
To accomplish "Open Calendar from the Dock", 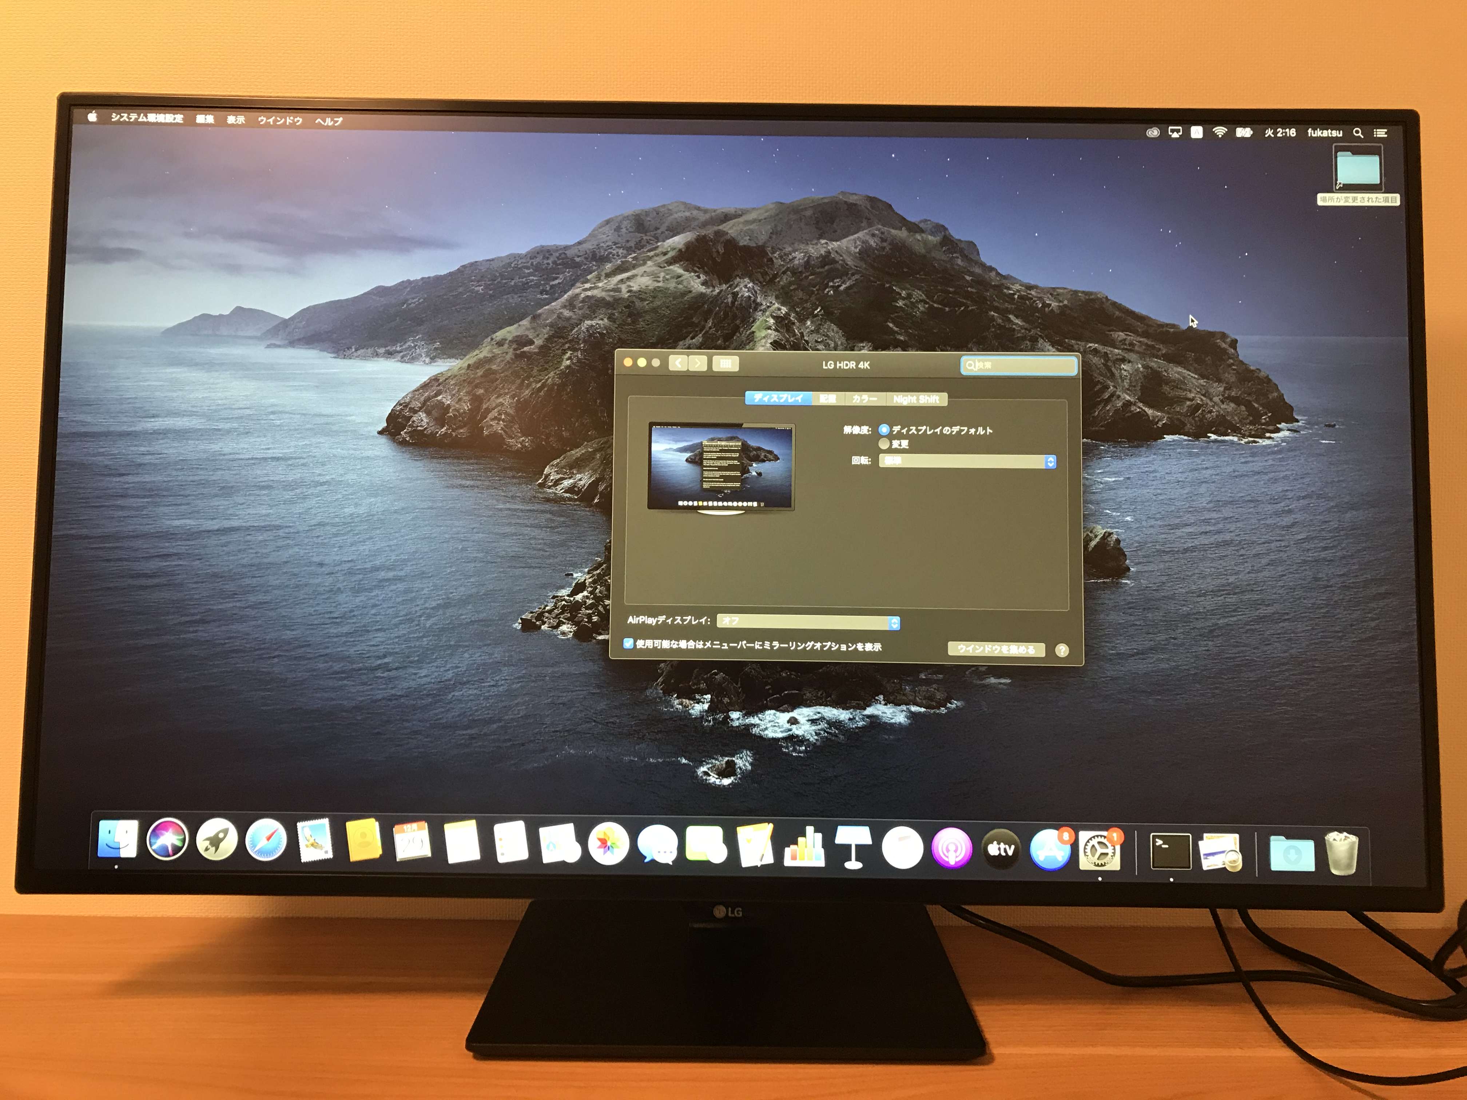I will point(412,842).
